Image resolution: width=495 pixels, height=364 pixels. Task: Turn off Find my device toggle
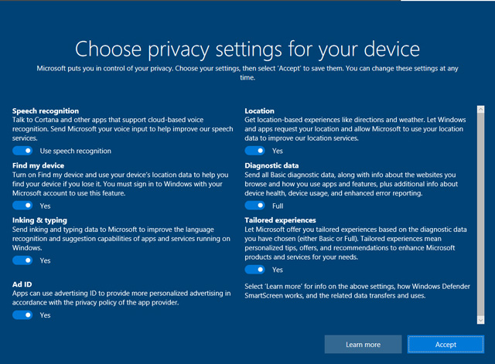point(22,206)
